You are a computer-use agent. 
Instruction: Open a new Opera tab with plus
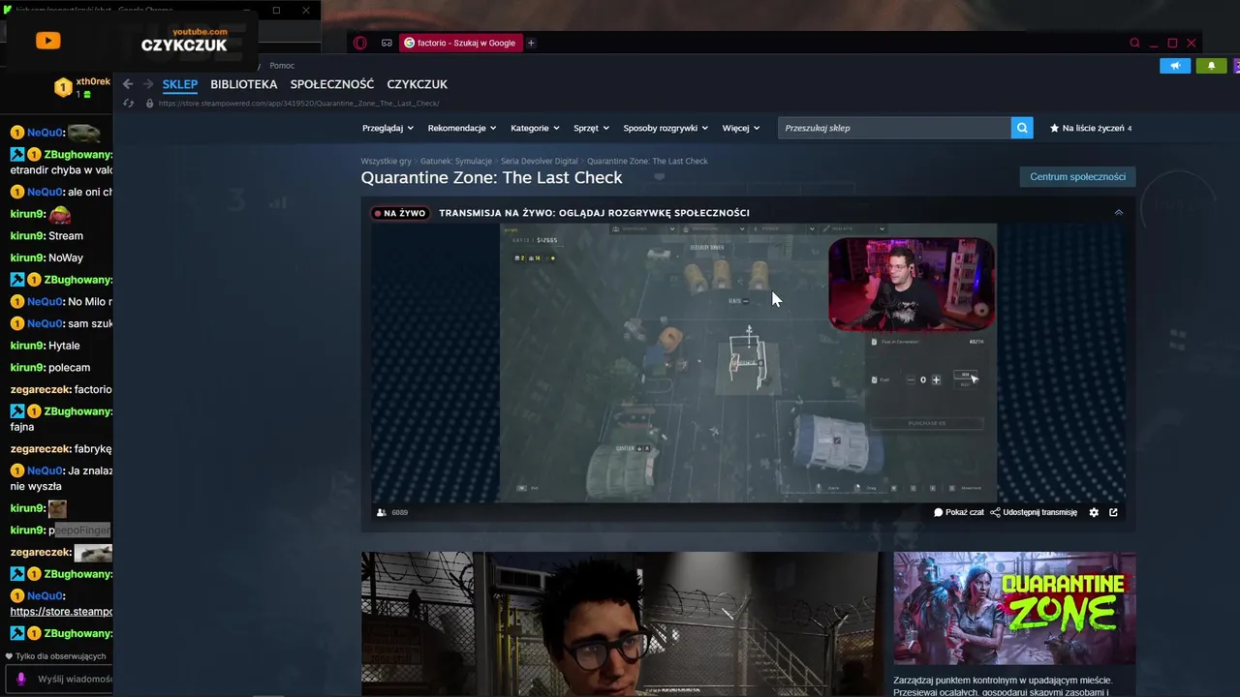click(531, 43)
